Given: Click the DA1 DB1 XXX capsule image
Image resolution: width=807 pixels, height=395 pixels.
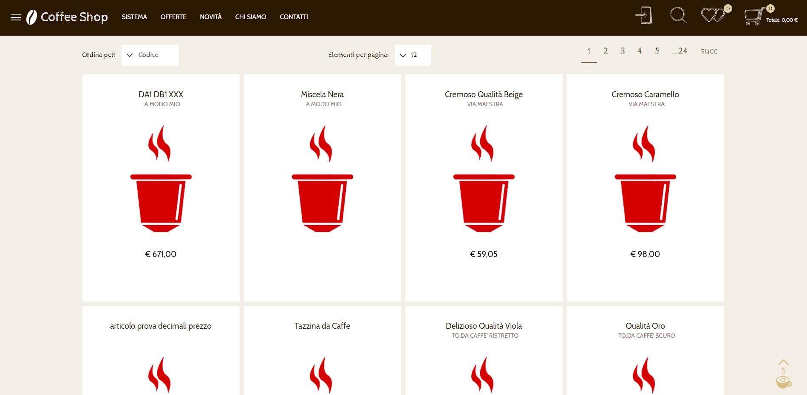Looking at the screenshot, I should click(x=161, y=178).
